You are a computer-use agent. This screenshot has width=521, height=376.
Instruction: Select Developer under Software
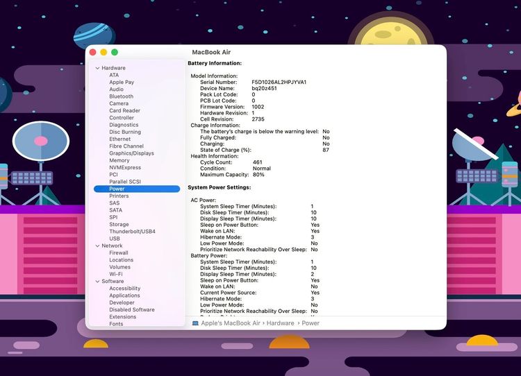pos(122,302)
